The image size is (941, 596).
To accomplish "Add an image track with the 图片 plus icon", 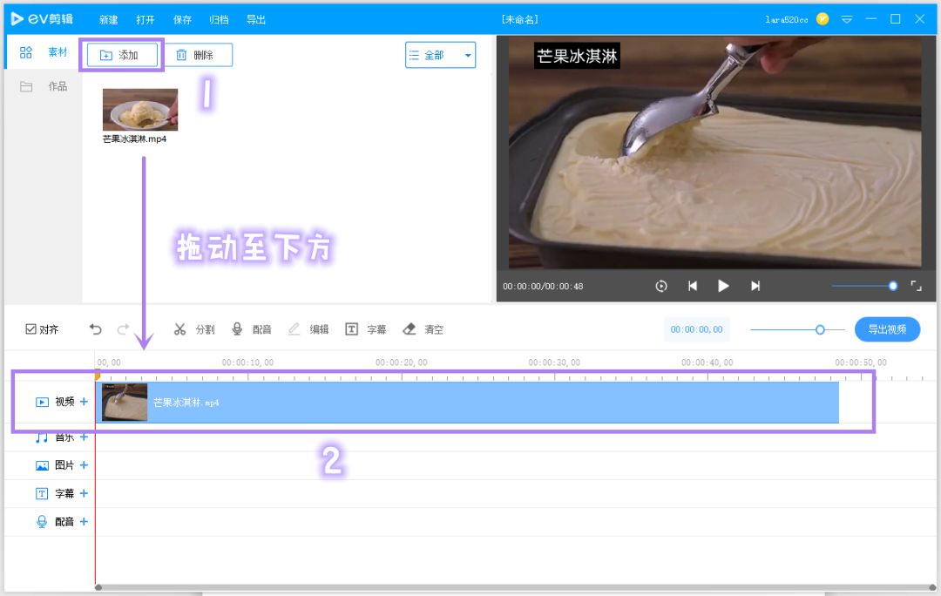I will (84, 464).
